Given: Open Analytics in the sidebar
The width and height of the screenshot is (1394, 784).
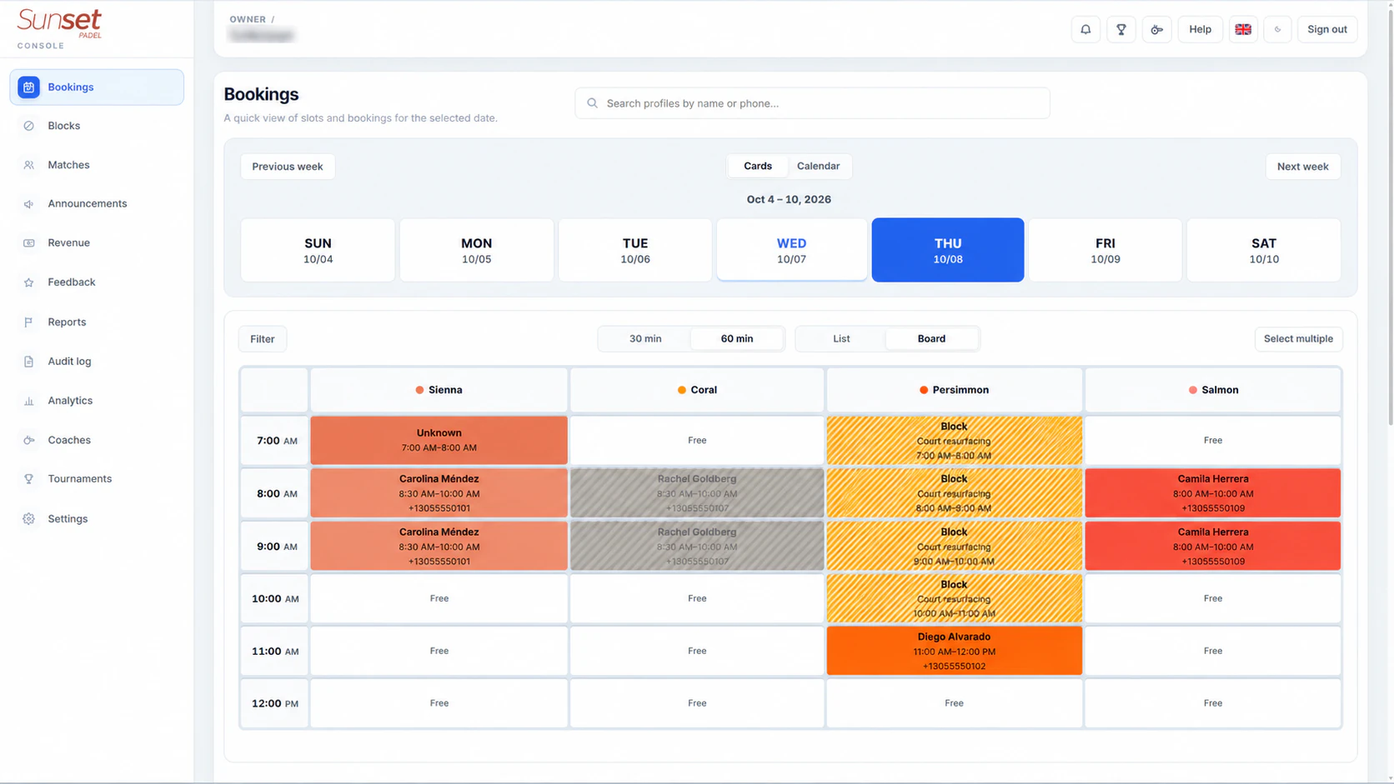Looking at the screenshot, I should (x=97, y=401).
